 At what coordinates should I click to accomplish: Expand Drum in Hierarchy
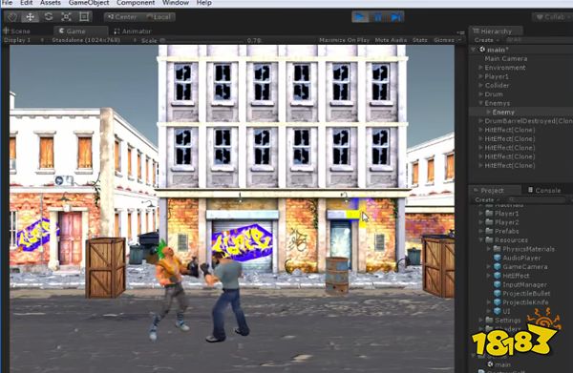481,94
